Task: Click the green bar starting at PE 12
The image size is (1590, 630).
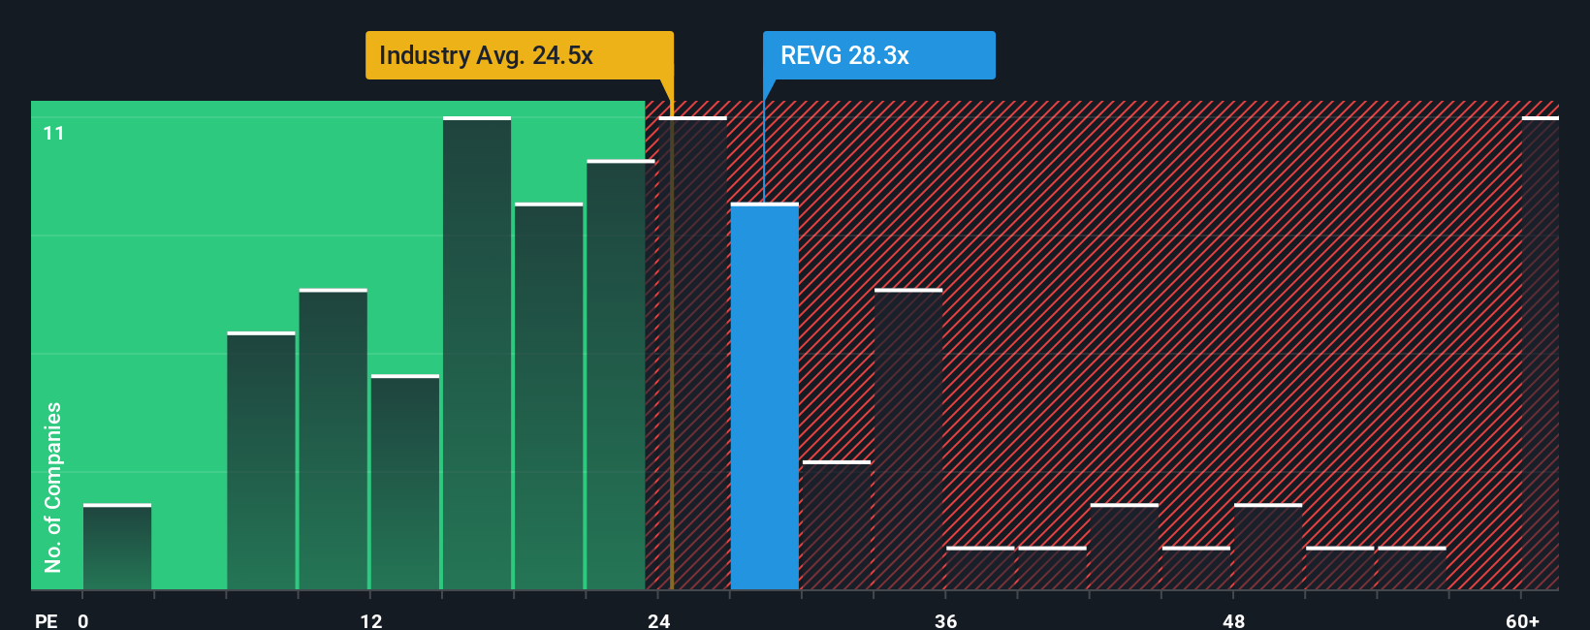Action: pyautogui.click(x=405, y=482)
